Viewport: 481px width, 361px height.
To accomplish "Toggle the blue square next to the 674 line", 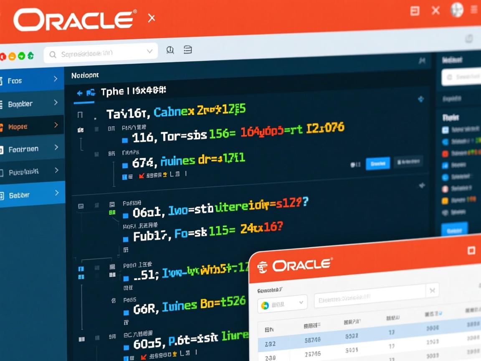I will click(124, 165).
